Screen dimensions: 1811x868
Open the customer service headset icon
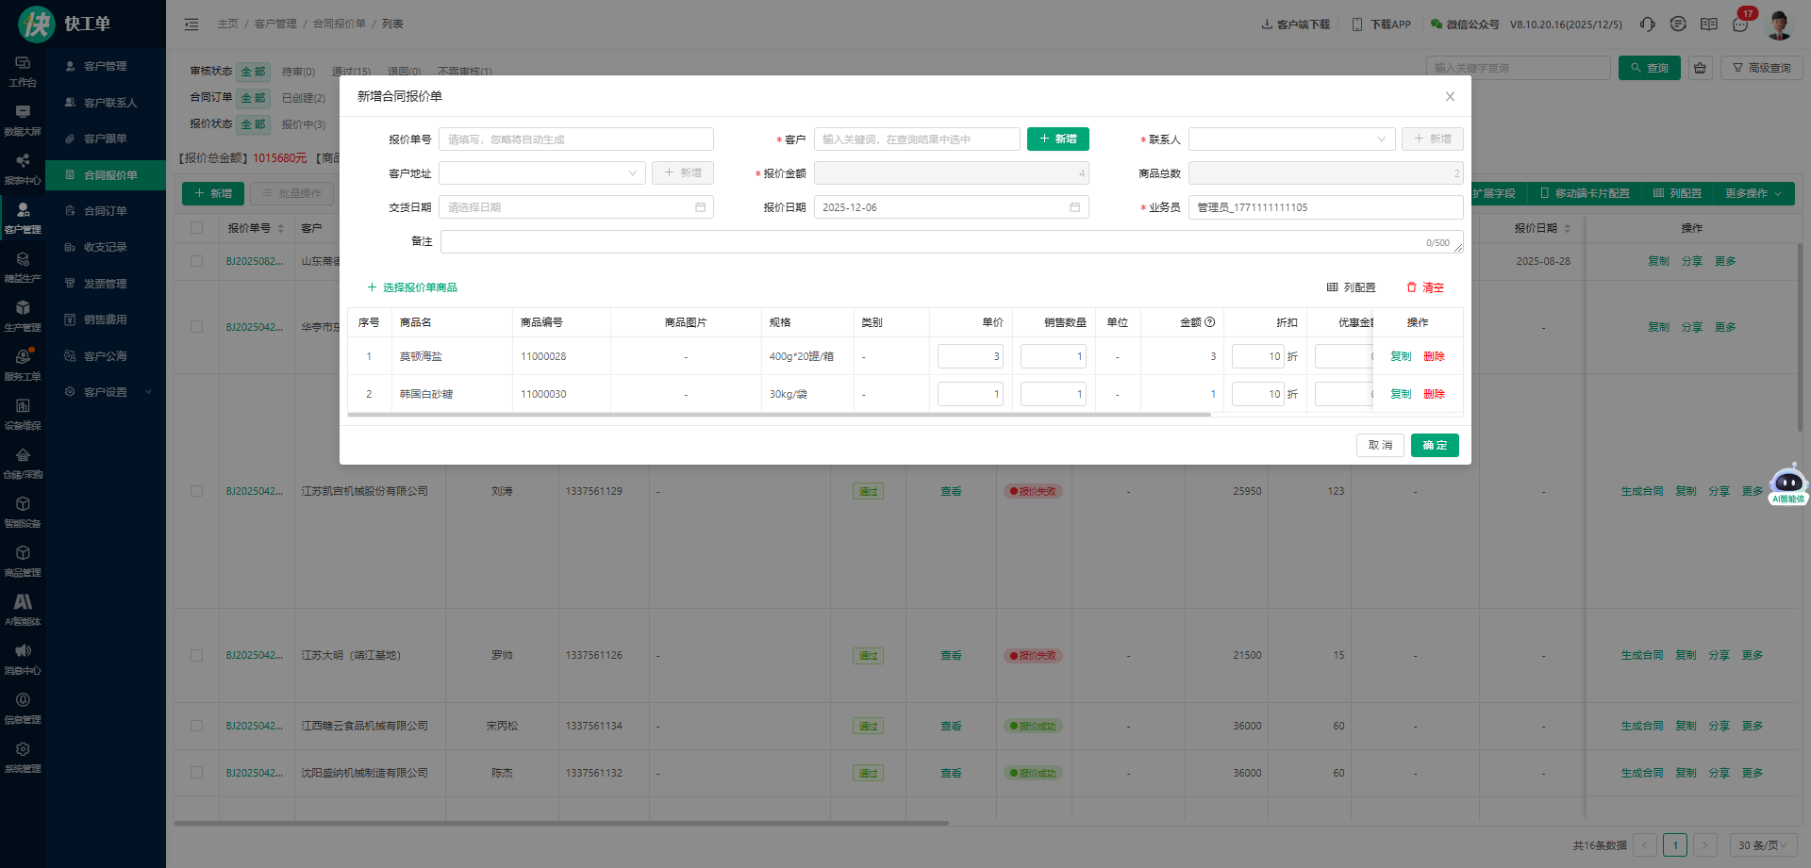[1647, 25]
